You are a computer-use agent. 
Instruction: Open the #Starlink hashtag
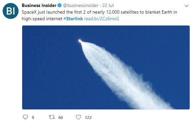[x=73, y=19]
